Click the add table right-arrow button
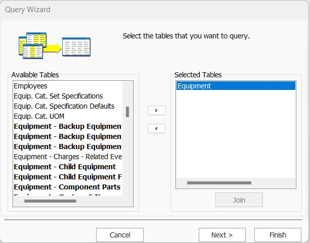Image resolution: width=310 pixels, height=243 pixels. [x=156, y=110]
